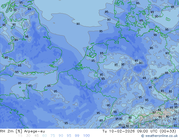This screenshot has height=138, width=179.
Task: Select the 90 value in the bottom legend row
Action: coord(61,136)
